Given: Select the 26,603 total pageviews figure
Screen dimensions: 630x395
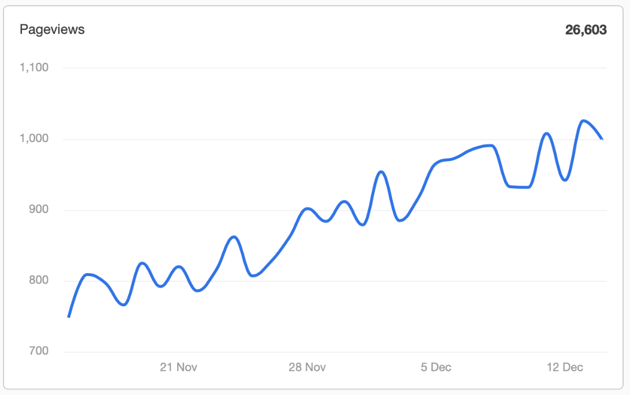Looking at the screenshot, I should pos(586,30).
